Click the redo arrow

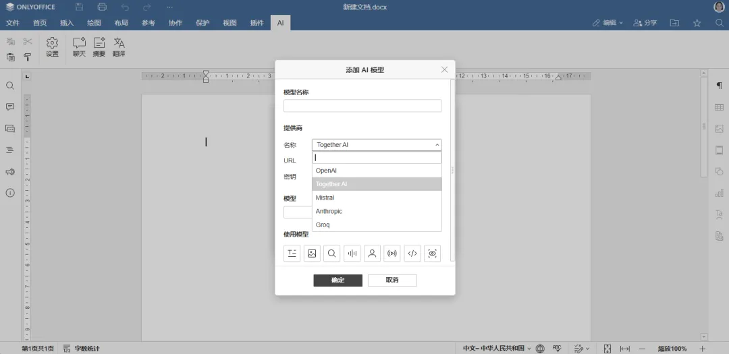(x=147, y=7)
